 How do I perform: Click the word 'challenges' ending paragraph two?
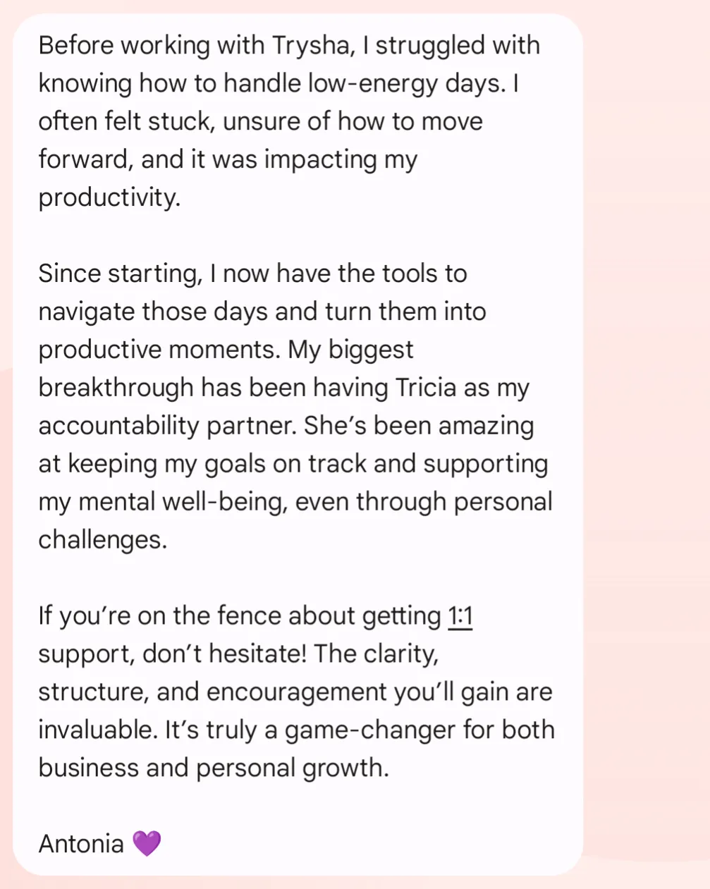(x=103, y=540)
